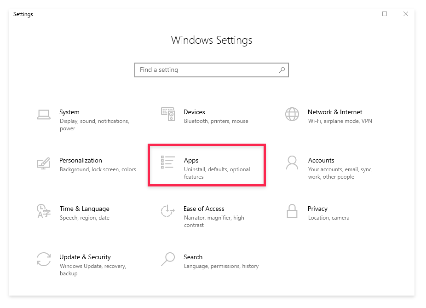
Task: Select the Devices keyboard and speaker icon
Action: pos(168,114)
